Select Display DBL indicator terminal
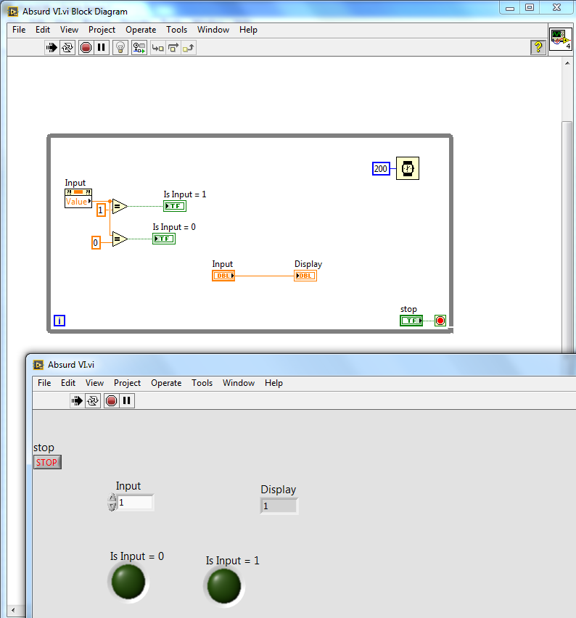 [305, 276]
